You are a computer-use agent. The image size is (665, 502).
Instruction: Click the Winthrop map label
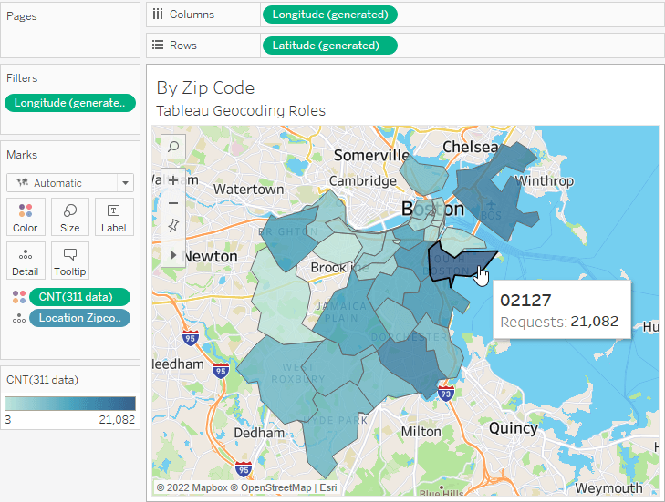coord(544,181)
